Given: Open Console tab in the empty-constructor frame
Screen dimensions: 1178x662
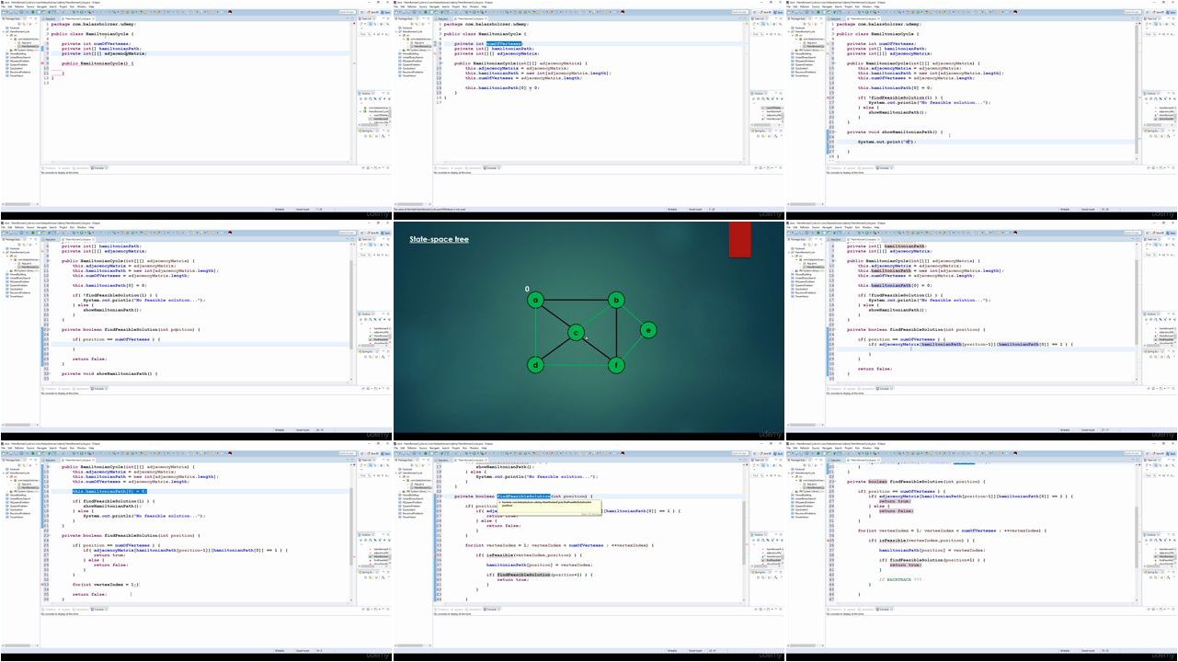Looking at the screenshot, I should 99,167.
